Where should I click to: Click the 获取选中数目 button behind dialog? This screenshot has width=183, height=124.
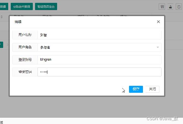[22, 7]
